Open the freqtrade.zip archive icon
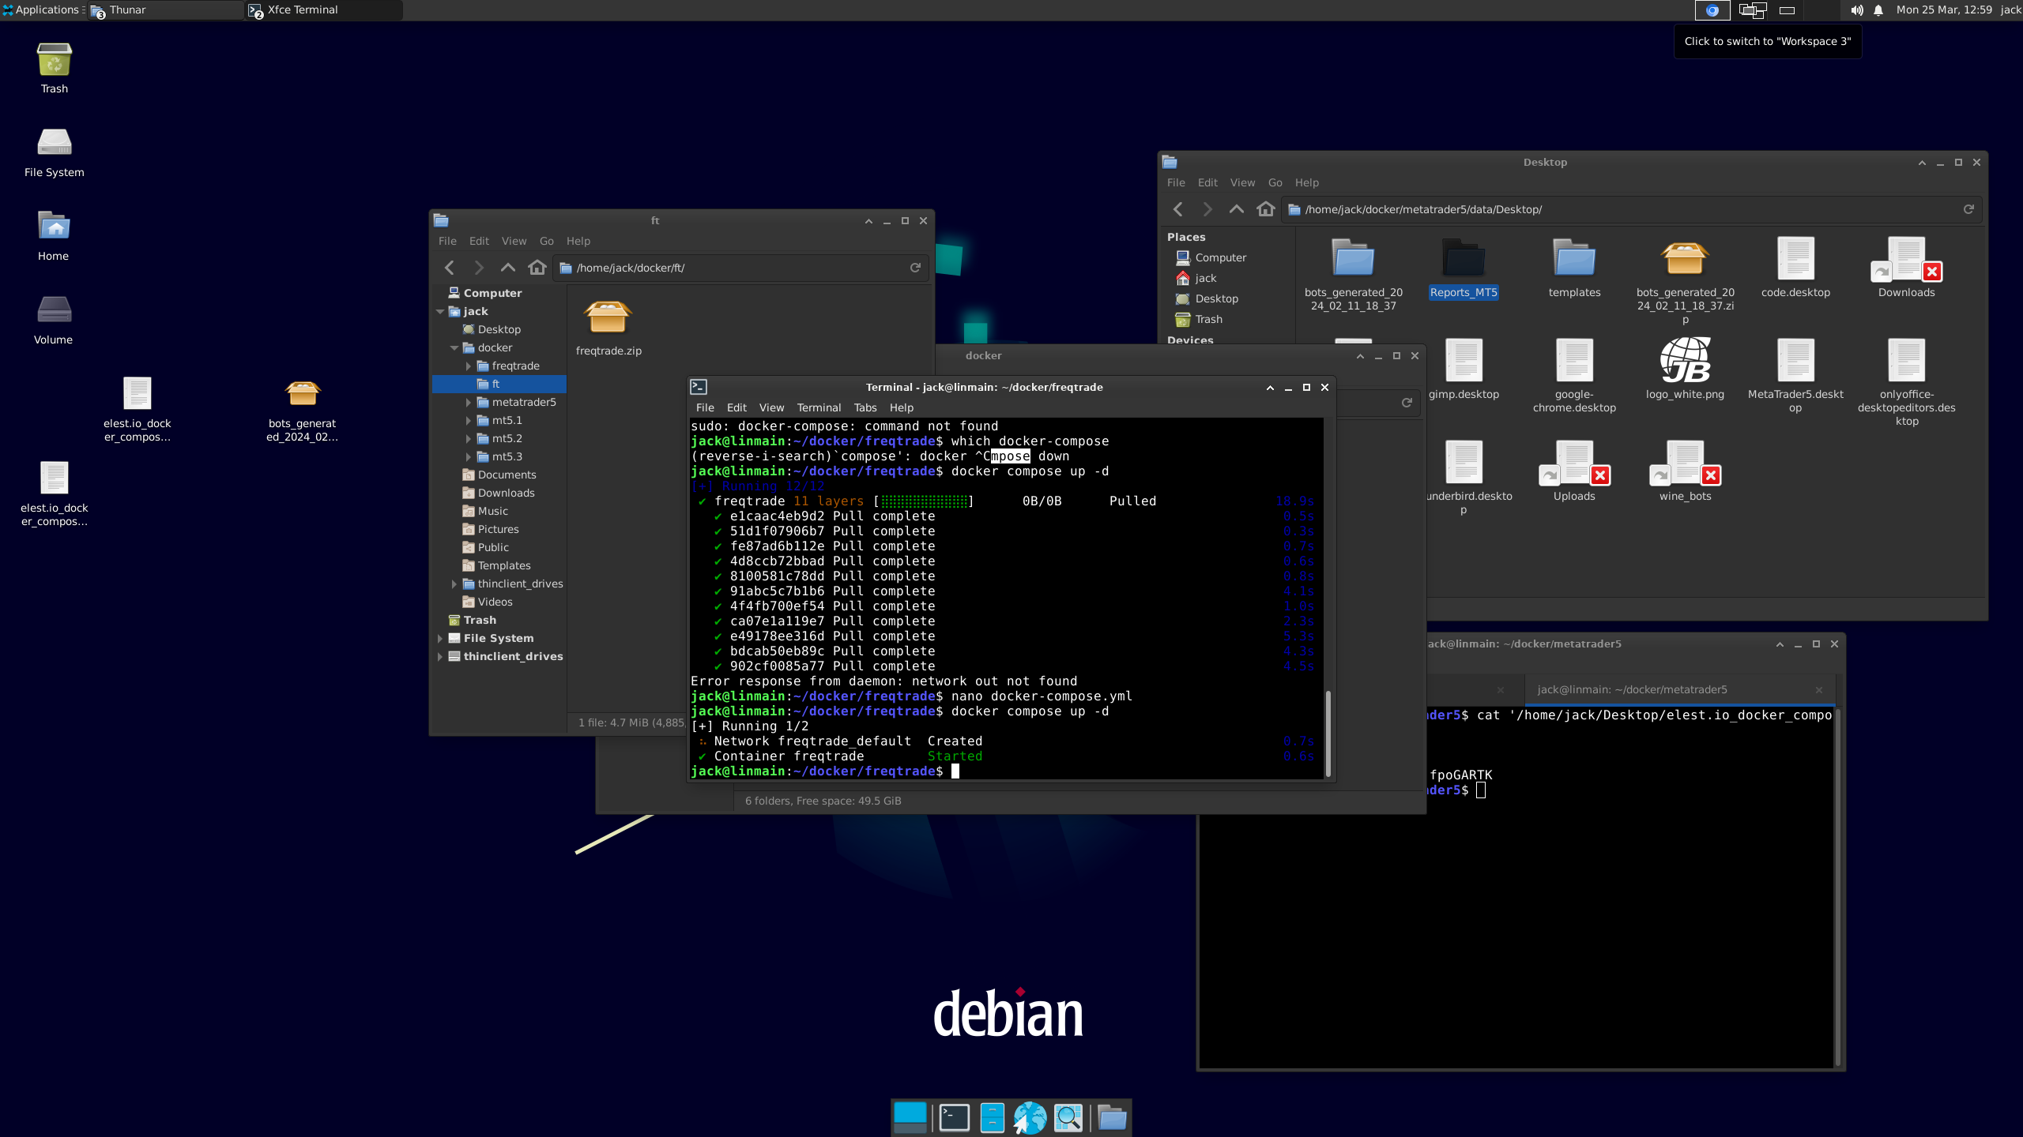The width and height of the screenshot is (2023, 1137). pyautogui.click(x=608, y=318)
